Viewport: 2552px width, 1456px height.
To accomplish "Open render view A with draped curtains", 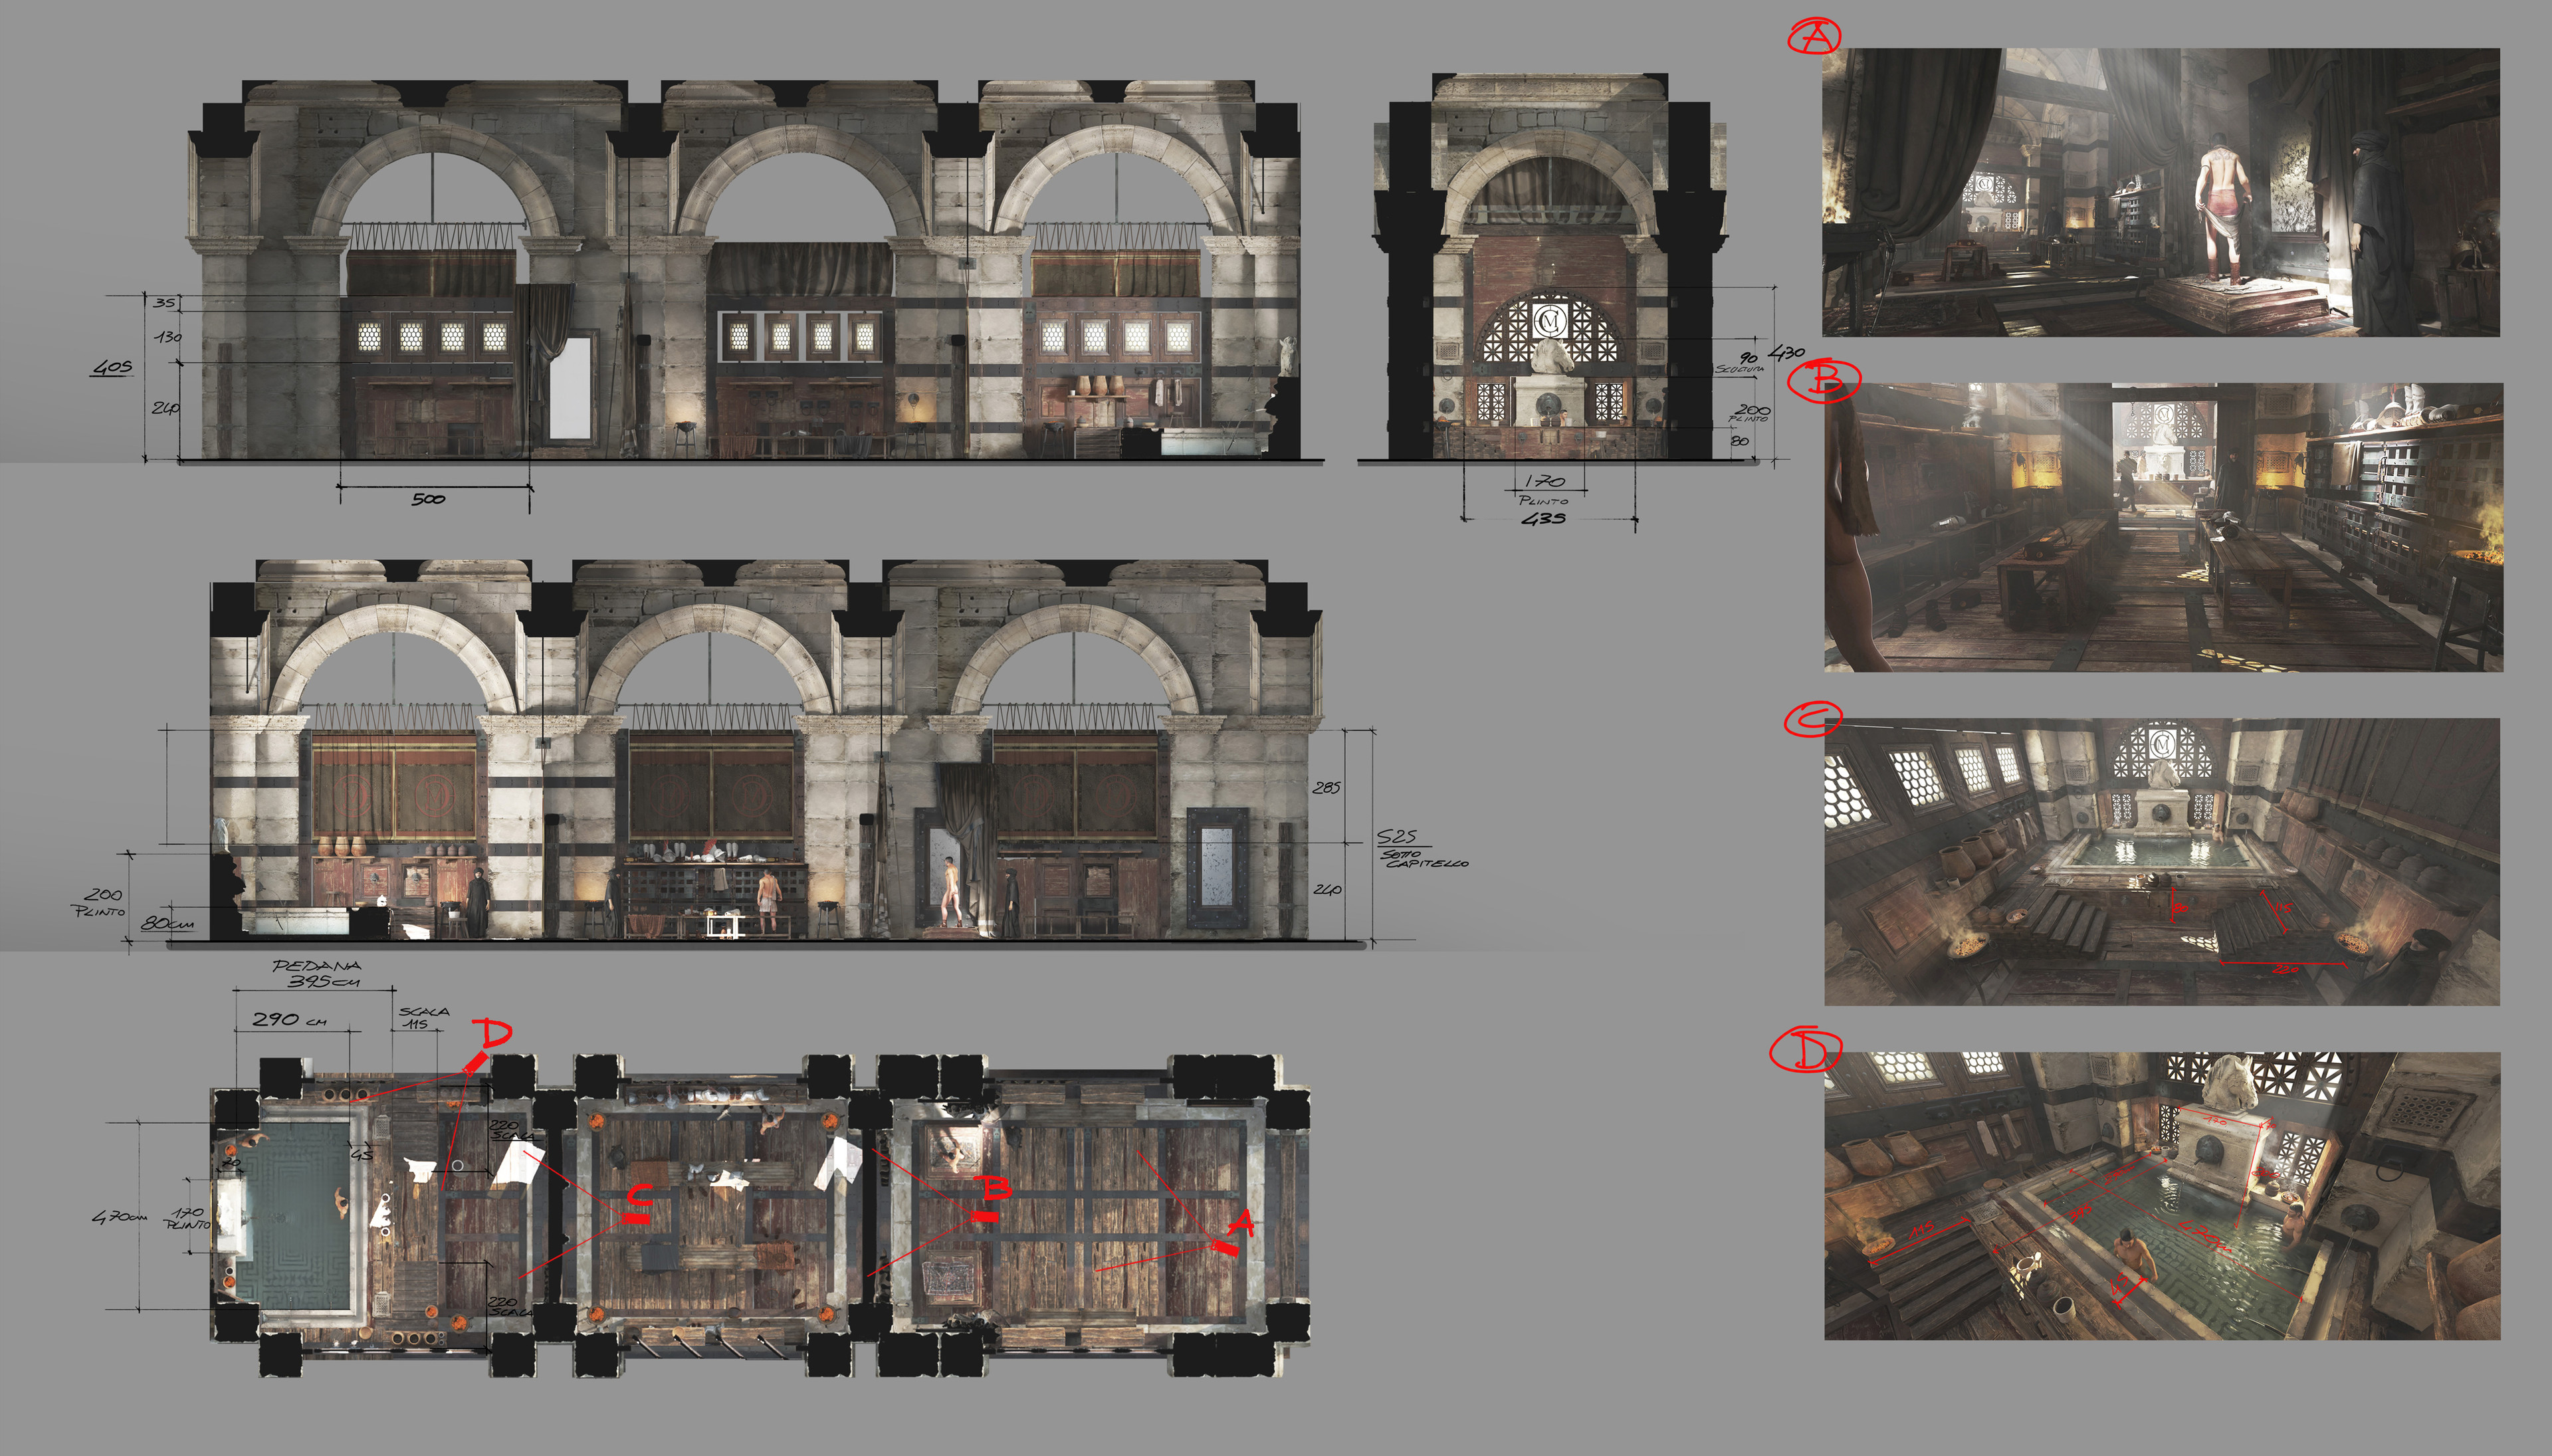I will pyautogui.click(x=2160, y=192).
